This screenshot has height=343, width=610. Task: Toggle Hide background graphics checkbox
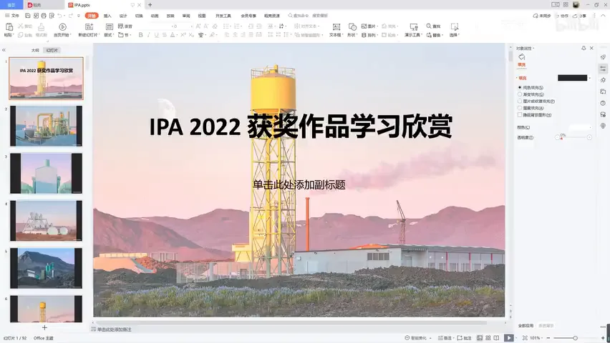(520, 115)
